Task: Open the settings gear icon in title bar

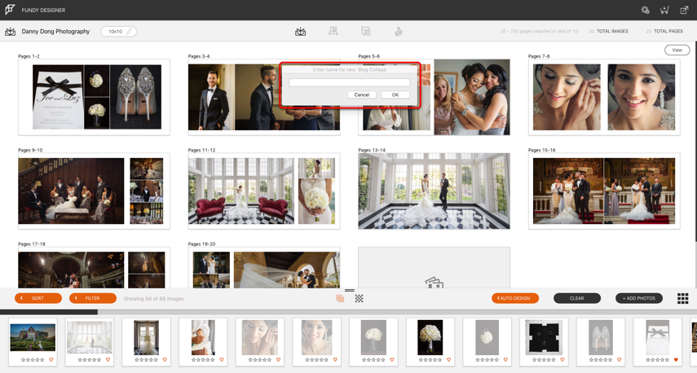Action: (x=646, y=10)
